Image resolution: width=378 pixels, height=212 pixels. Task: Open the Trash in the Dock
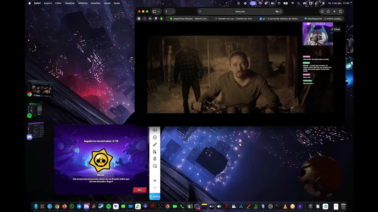pos(343,206)
